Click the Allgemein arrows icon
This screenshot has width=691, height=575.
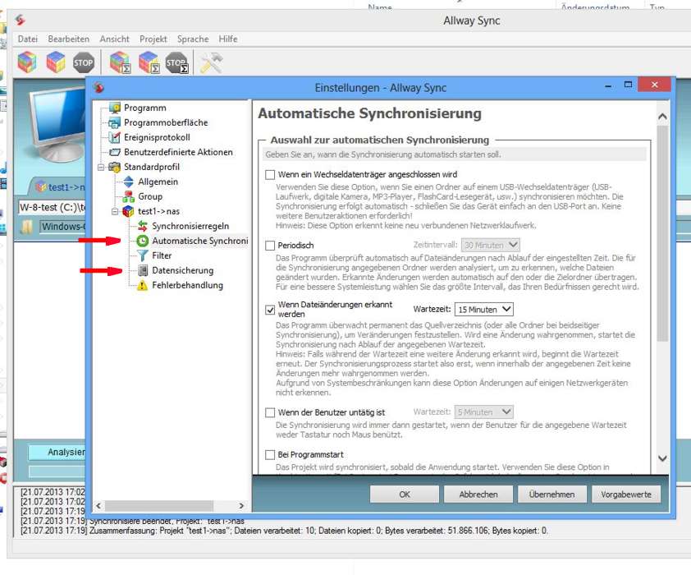129,182
